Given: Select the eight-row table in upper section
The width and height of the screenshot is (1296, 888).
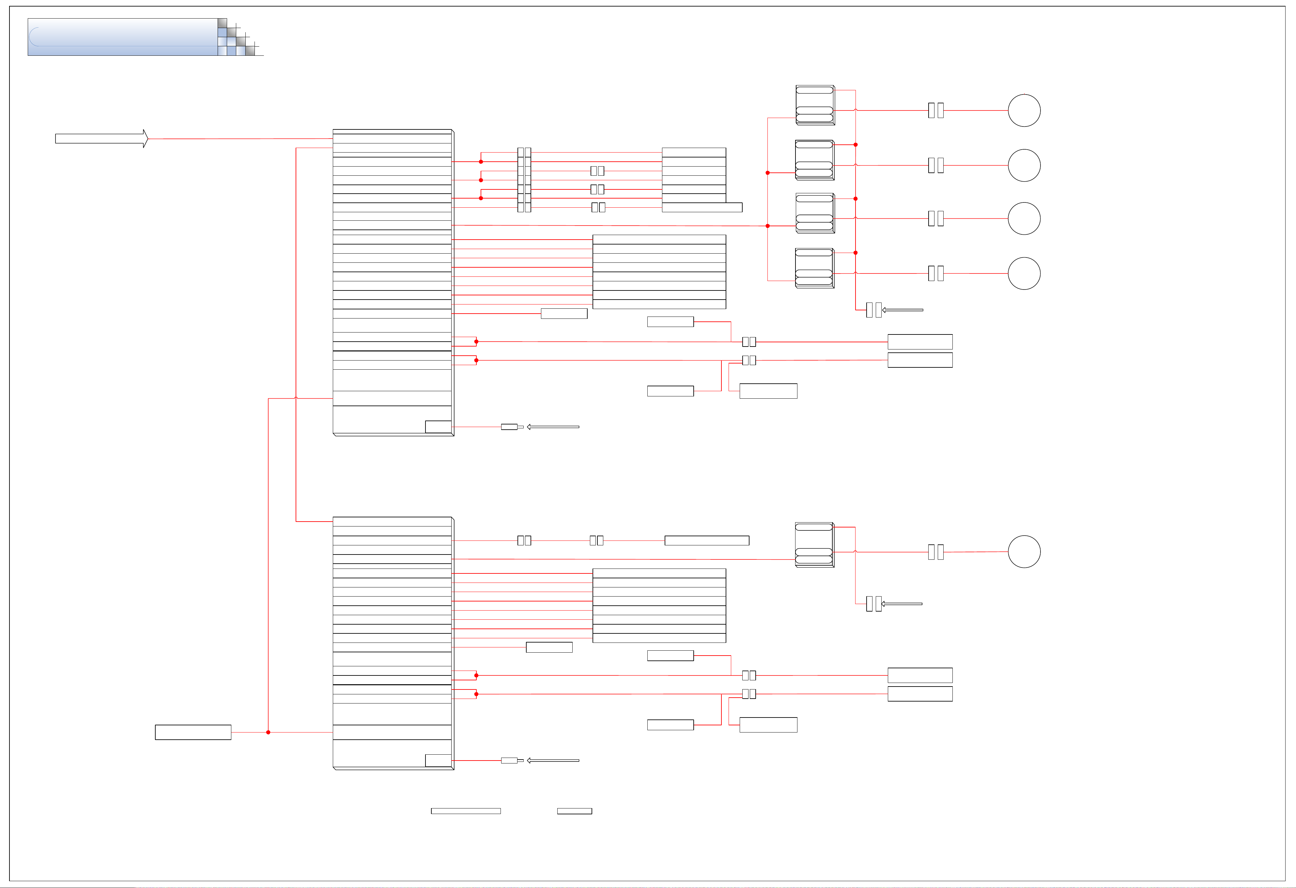Looking at the screenshot, I should point(659,272).
